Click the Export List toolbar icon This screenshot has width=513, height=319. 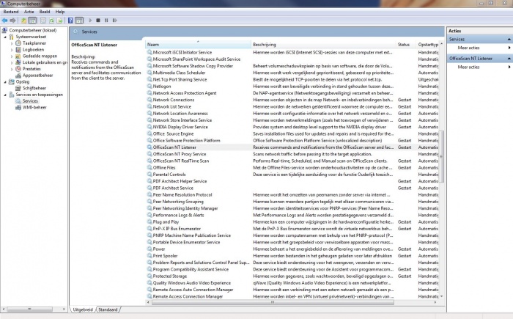click(59, 21)
